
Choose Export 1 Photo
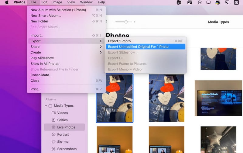(x=145, y=41)
